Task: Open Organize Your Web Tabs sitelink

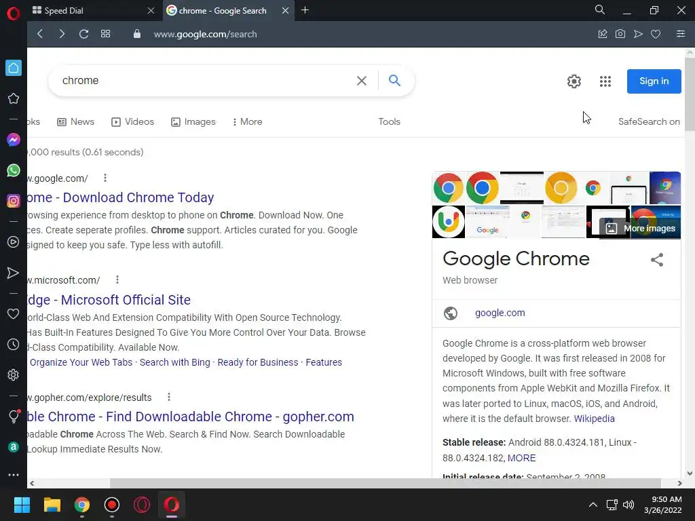Action: [81, 362]
